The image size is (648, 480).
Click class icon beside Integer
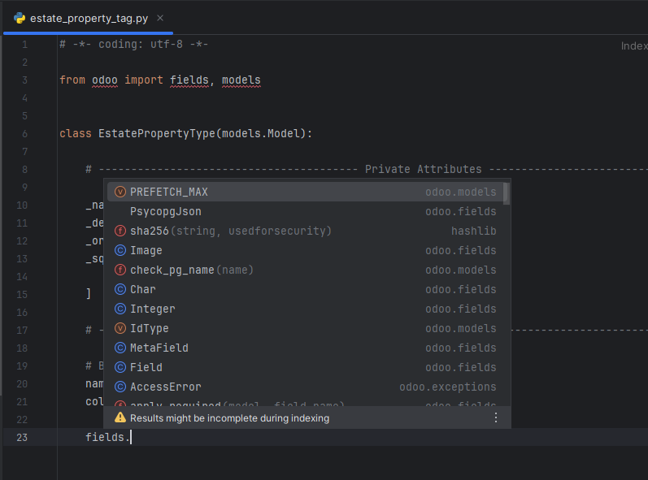120,309
